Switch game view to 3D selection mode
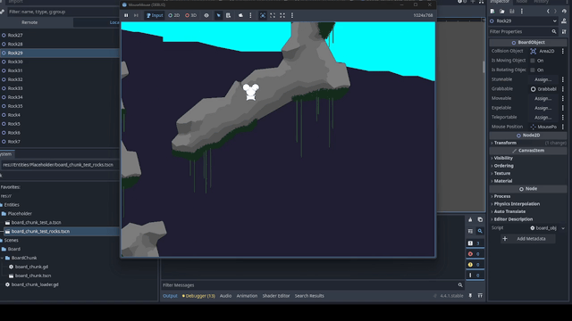The image size is (572, 321). 190,15
